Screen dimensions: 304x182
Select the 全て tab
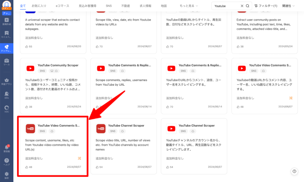coord(23,6)
